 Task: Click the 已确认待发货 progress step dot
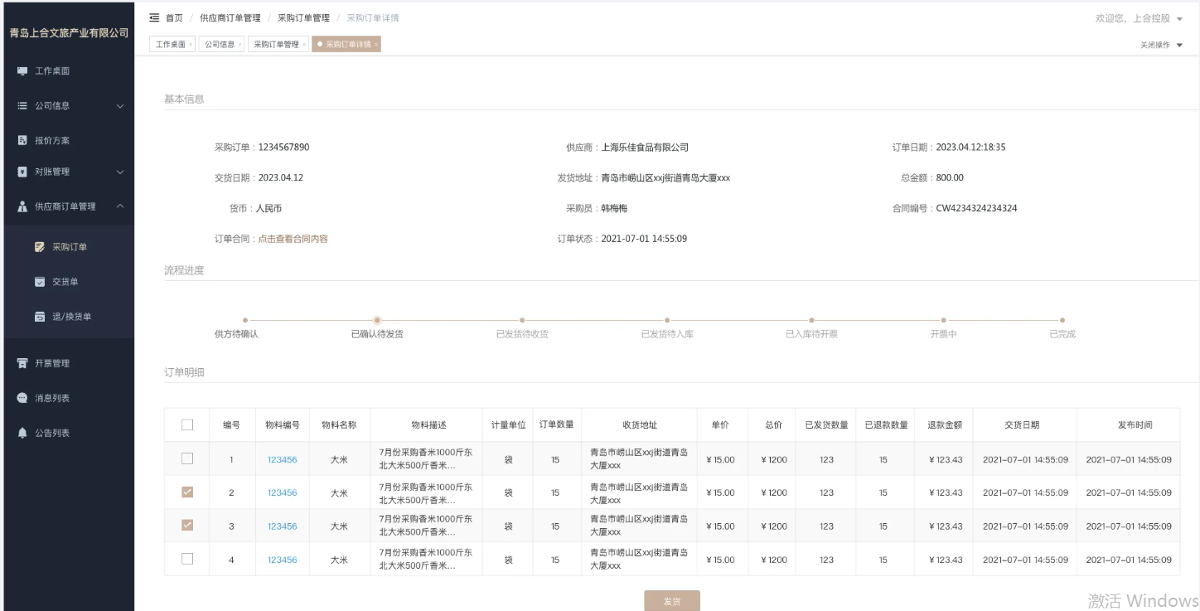click(x=377, y=320)
